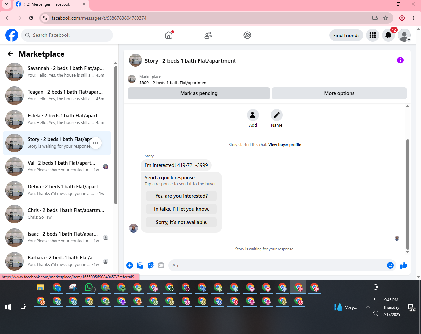Viewport: 421px width, 334px height.
Task: Open the Facebook menu grid icon
Action: (373, 35)
